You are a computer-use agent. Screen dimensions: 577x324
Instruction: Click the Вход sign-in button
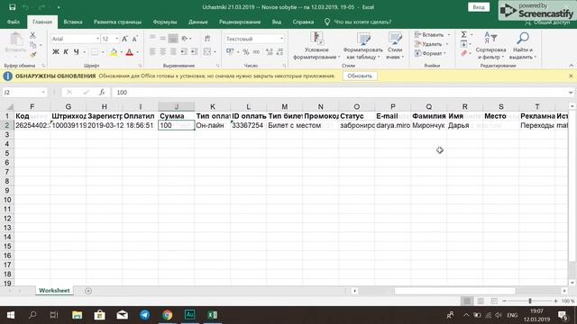pos(479,7)
